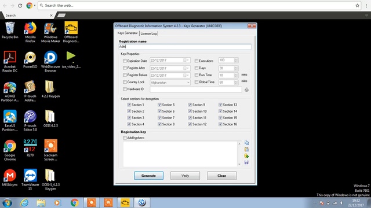
Task: Open the Register Before date dropdown
Action: point(187,76)
